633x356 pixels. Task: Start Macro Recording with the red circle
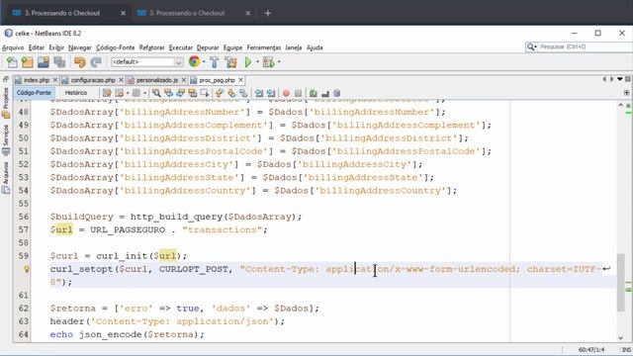(286, 93)
